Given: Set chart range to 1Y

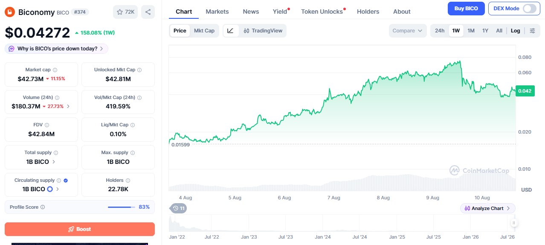Looking at the screenshot, I should [x=485, y=31].
